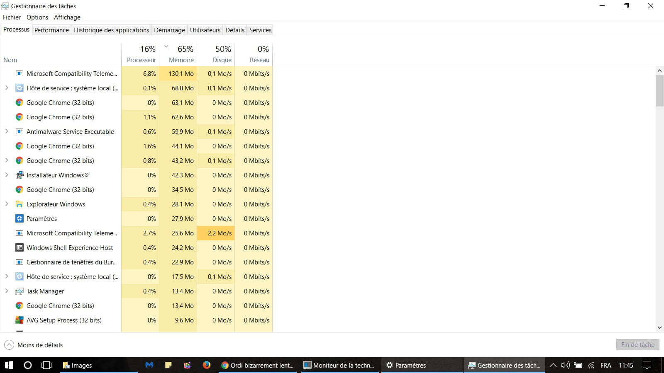Expand Hôte de service using 68,8 Mo
Screen dimensions: 664x373
click(7, 88)
